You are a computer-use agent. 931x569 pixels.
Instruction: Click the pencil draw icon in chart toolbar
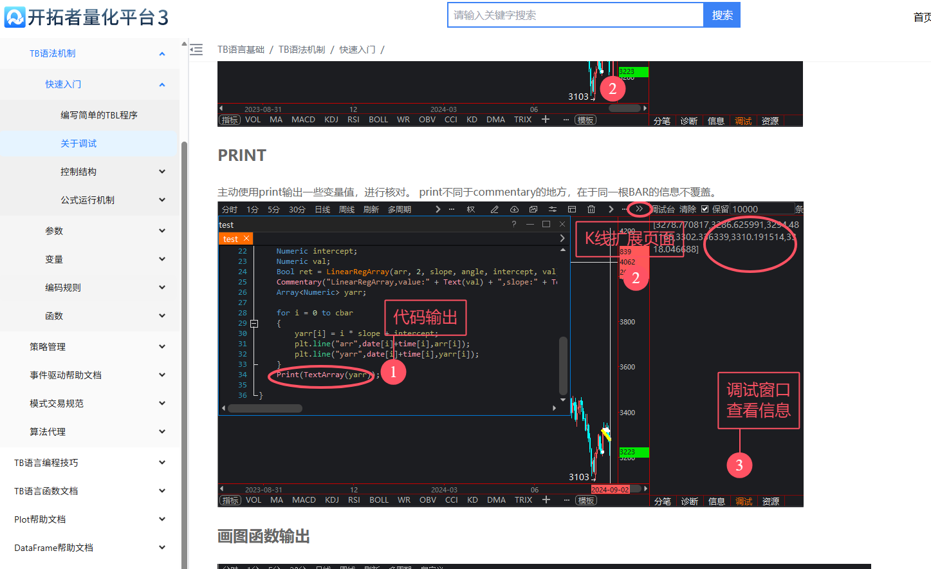point(494,209)
